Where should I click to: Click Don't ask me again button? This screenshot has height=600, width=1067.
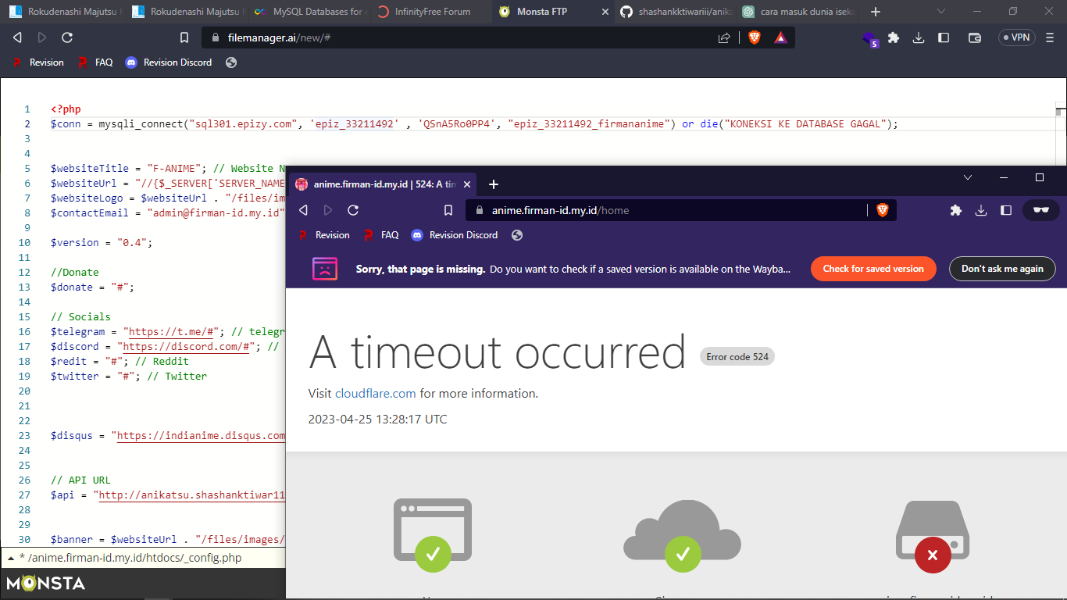[x=1002, y=269]
